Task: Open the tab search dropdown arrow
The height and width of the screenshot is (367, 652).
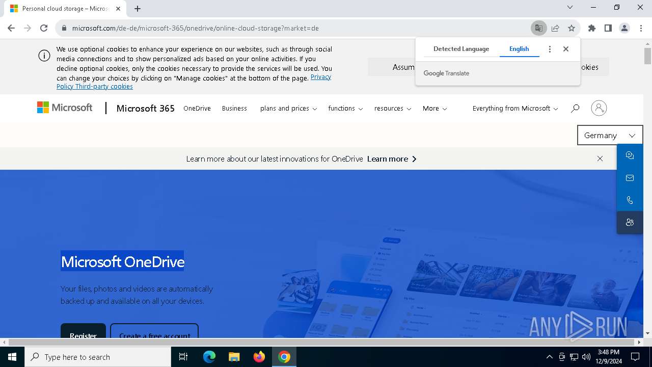Action: click(570, 7)
